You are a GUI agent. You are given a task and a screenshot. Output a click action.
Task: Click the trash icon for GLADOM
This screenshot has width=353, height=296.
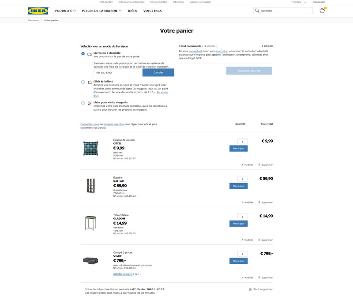(259, 240)
